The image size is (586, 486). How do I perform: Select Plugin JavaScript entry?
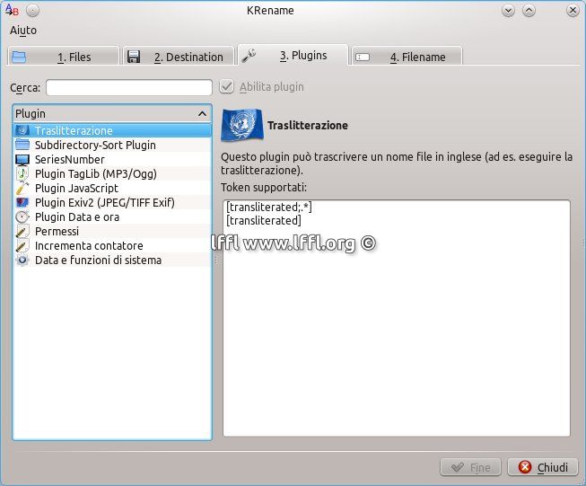[x=112, y=188]
